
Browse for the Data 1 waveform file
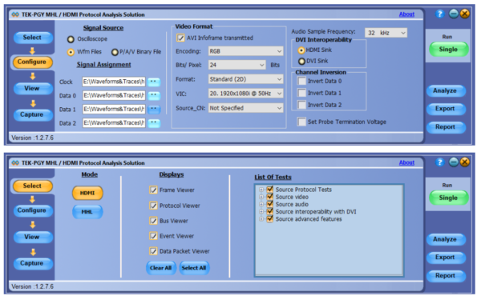coord(154,110)
